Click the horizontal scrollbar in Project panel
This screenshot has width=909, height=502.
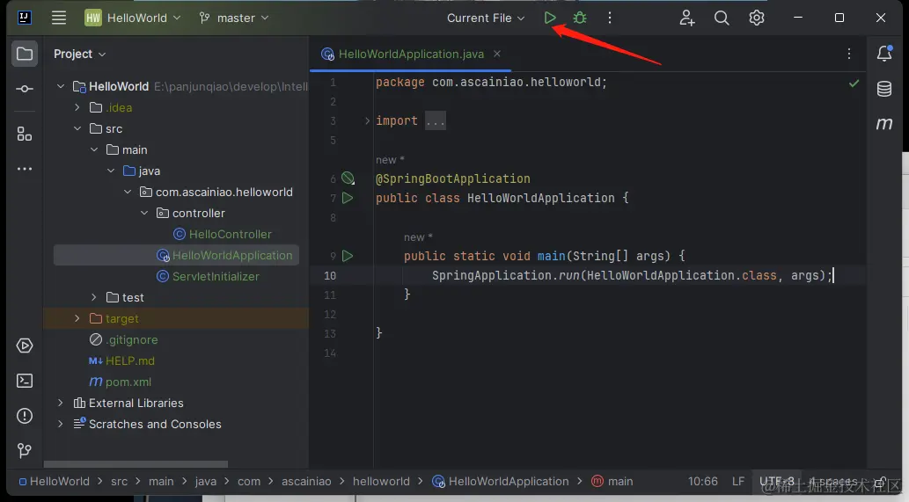coord(136,464)
